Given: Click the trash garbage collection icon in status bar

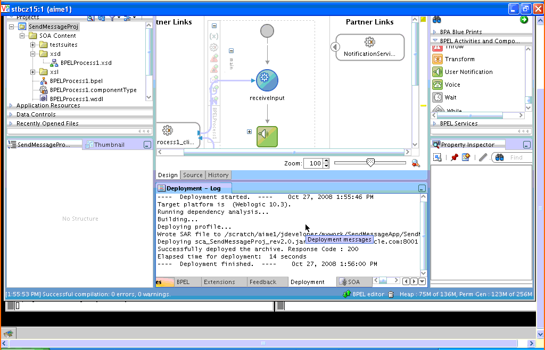Looking at the screenshot, I should [x=391, y=295].
